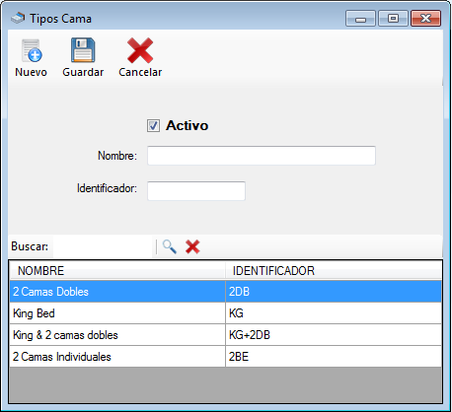Screen dimensions: 452x412
Task: Click the Tipos Cama title bar icon
Action: [18, 18]
